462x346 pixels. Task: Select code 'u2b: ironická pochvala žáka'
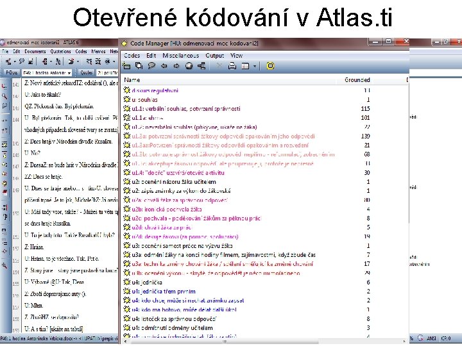(x=167, y=210)
